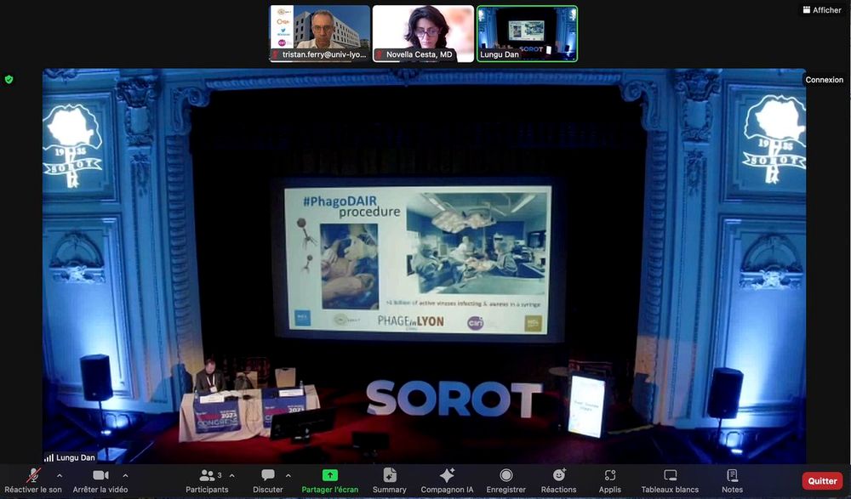Unmute via the Réactiver le son microphone icon
This screenshot has width=851, height=499.
pos(33,476)
